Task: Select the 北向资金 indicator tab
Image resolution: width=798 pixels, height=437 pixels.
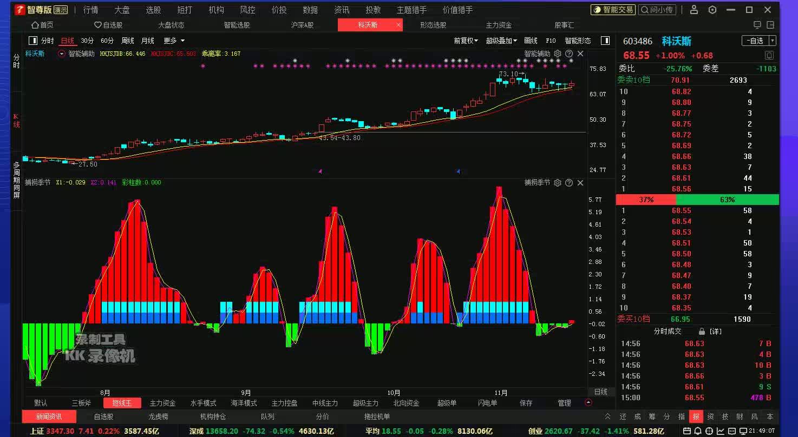Action: [406, 403]
